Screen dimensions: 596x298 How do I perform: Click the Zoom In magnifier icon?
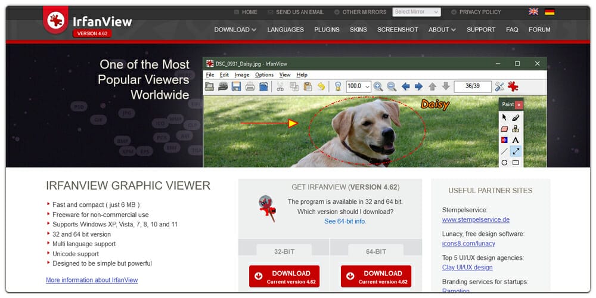coord(378,86)
